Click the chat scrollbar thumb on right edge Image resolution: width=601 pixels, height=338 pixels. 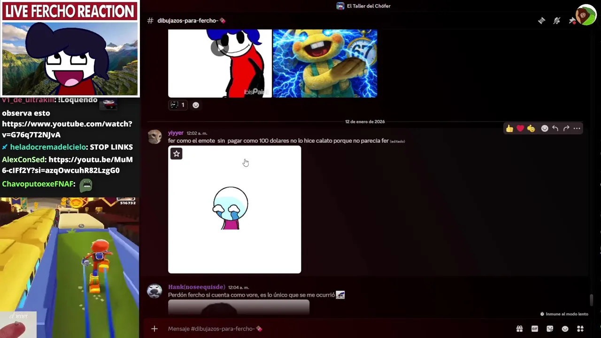592,300
